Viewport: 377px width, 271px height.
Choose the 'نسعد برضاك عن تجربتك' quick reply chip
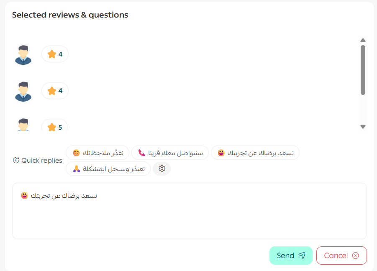(255, 153)
